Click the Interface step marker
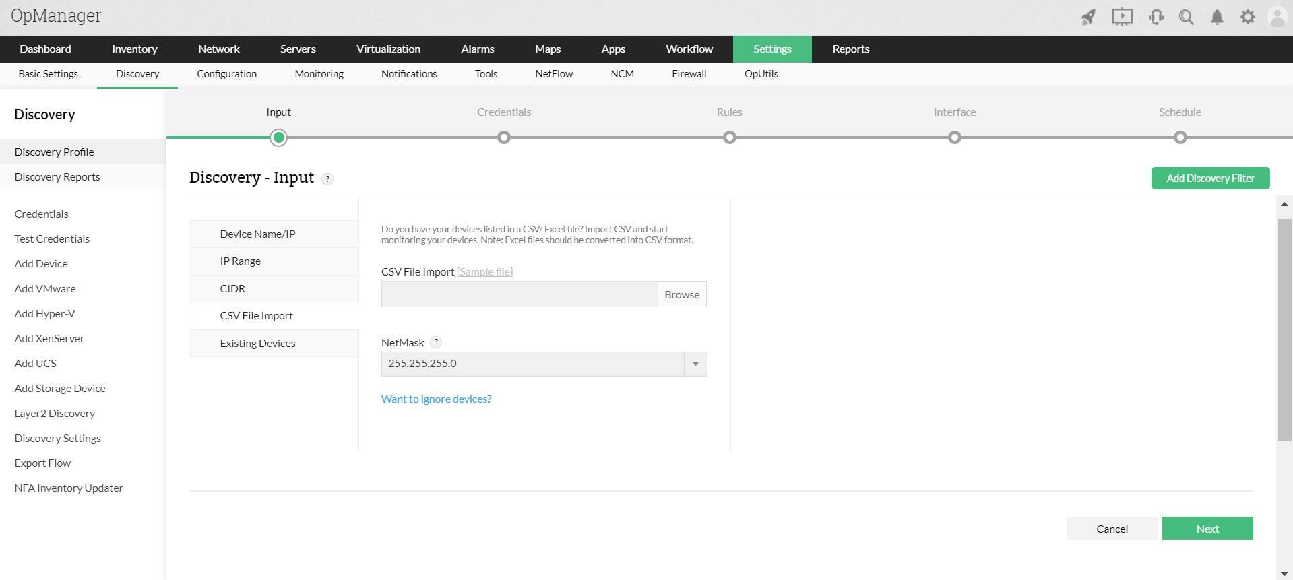The height and width of the screenshot is (580, 1293). click(955, 138)
